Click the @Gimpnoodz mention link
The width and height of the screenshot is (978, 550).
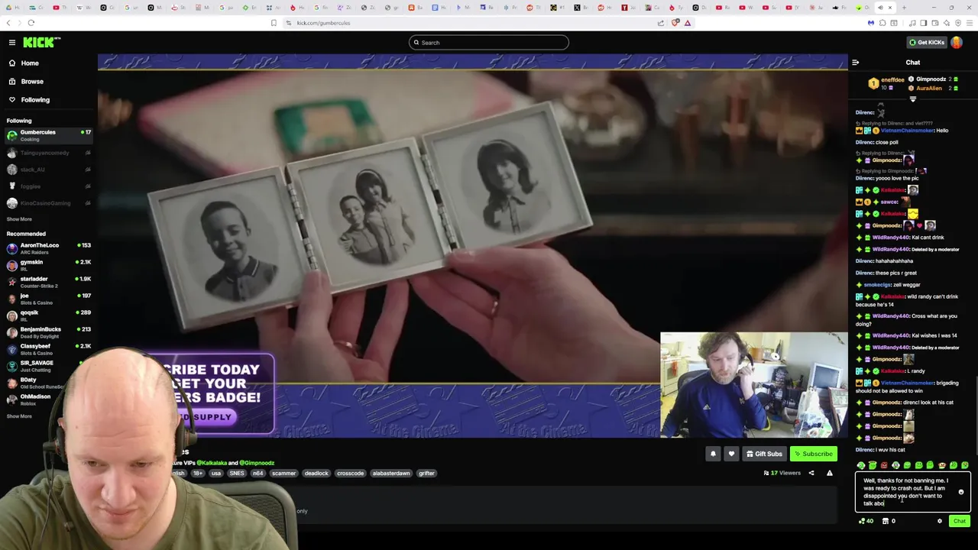[257, 463]
